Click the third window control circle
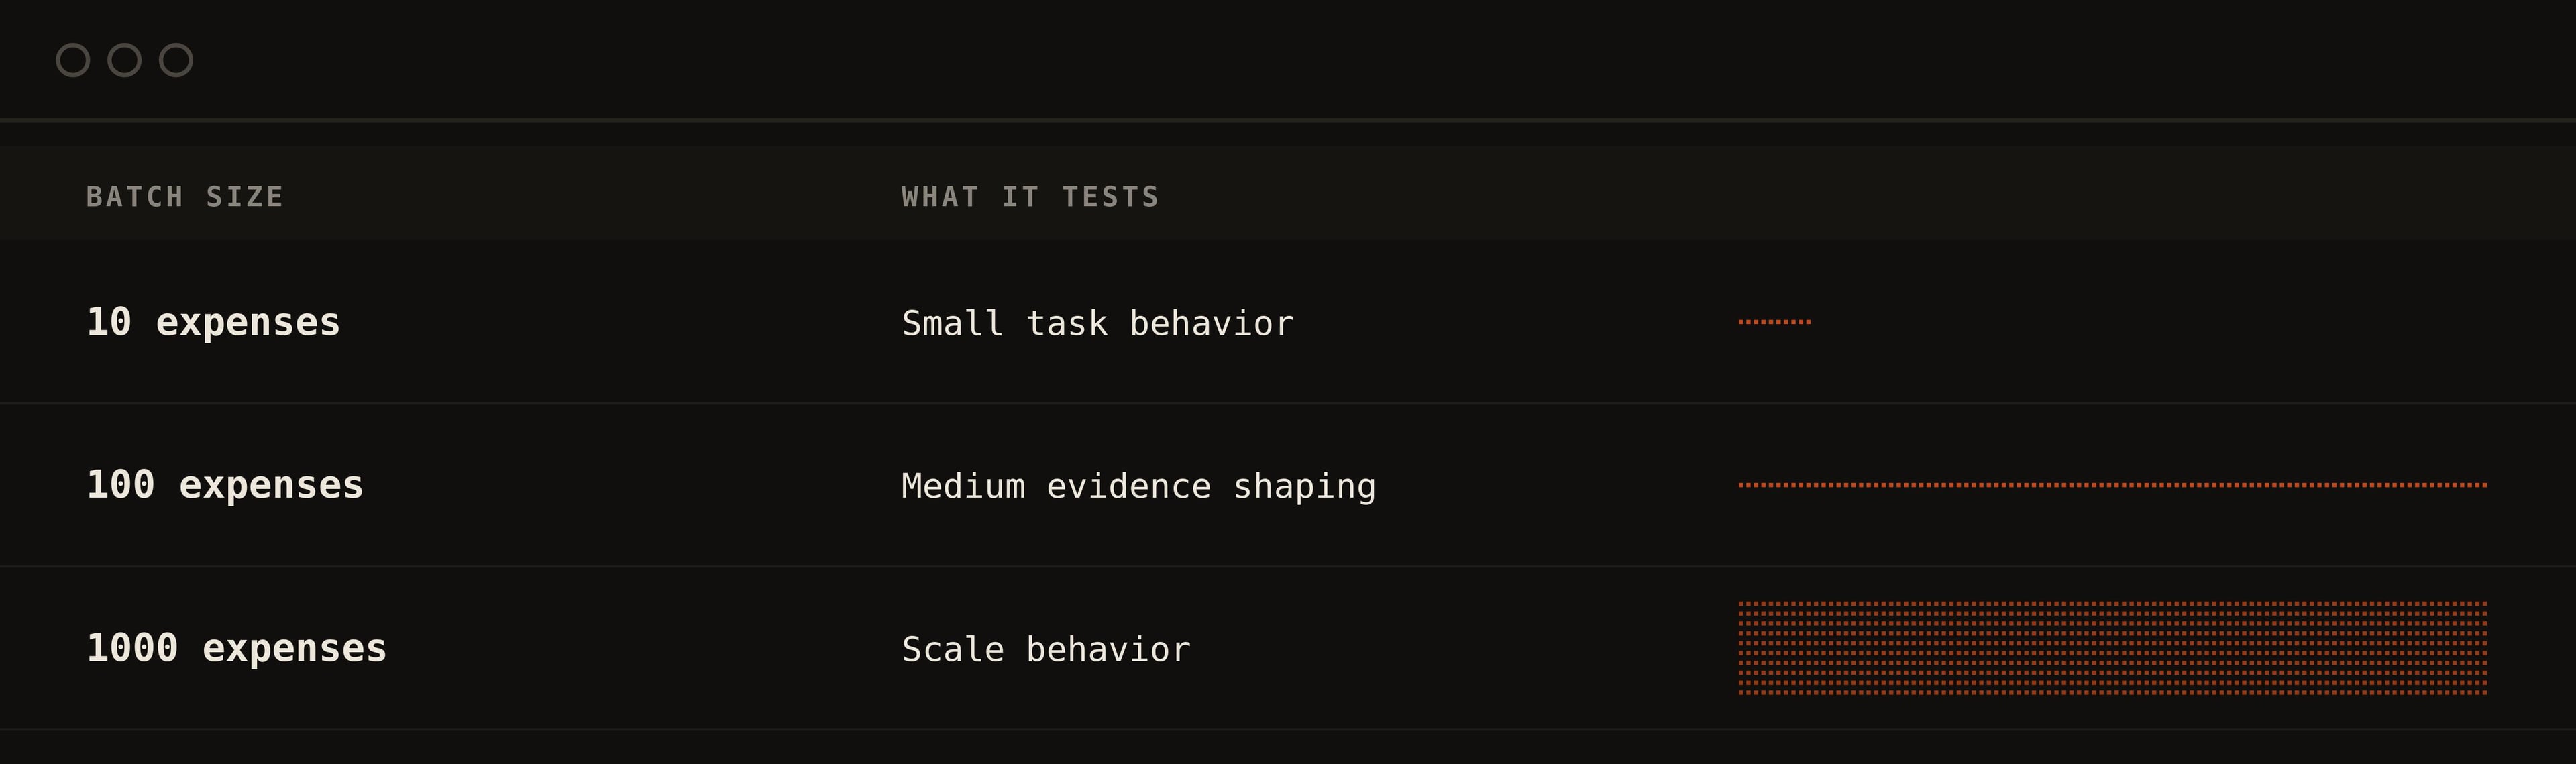 coord(176,60)
